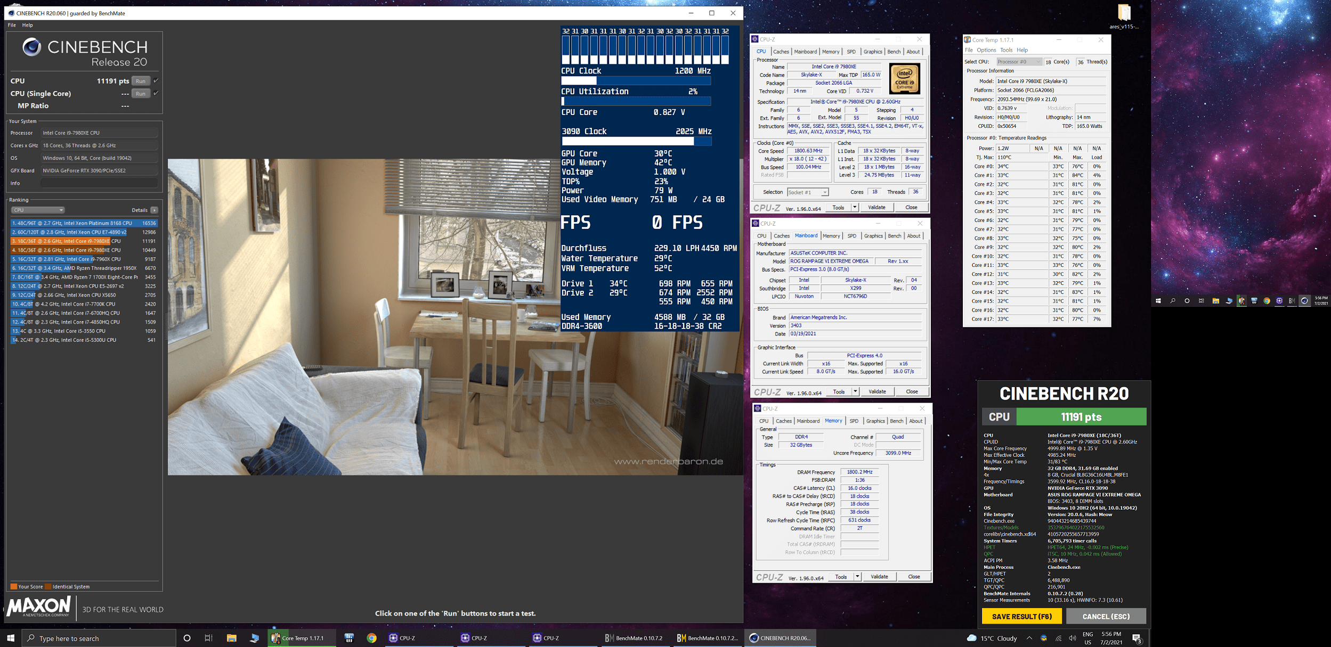
Task: Open SPD tab in middle CPU-Z window
Action: (851, 236)
